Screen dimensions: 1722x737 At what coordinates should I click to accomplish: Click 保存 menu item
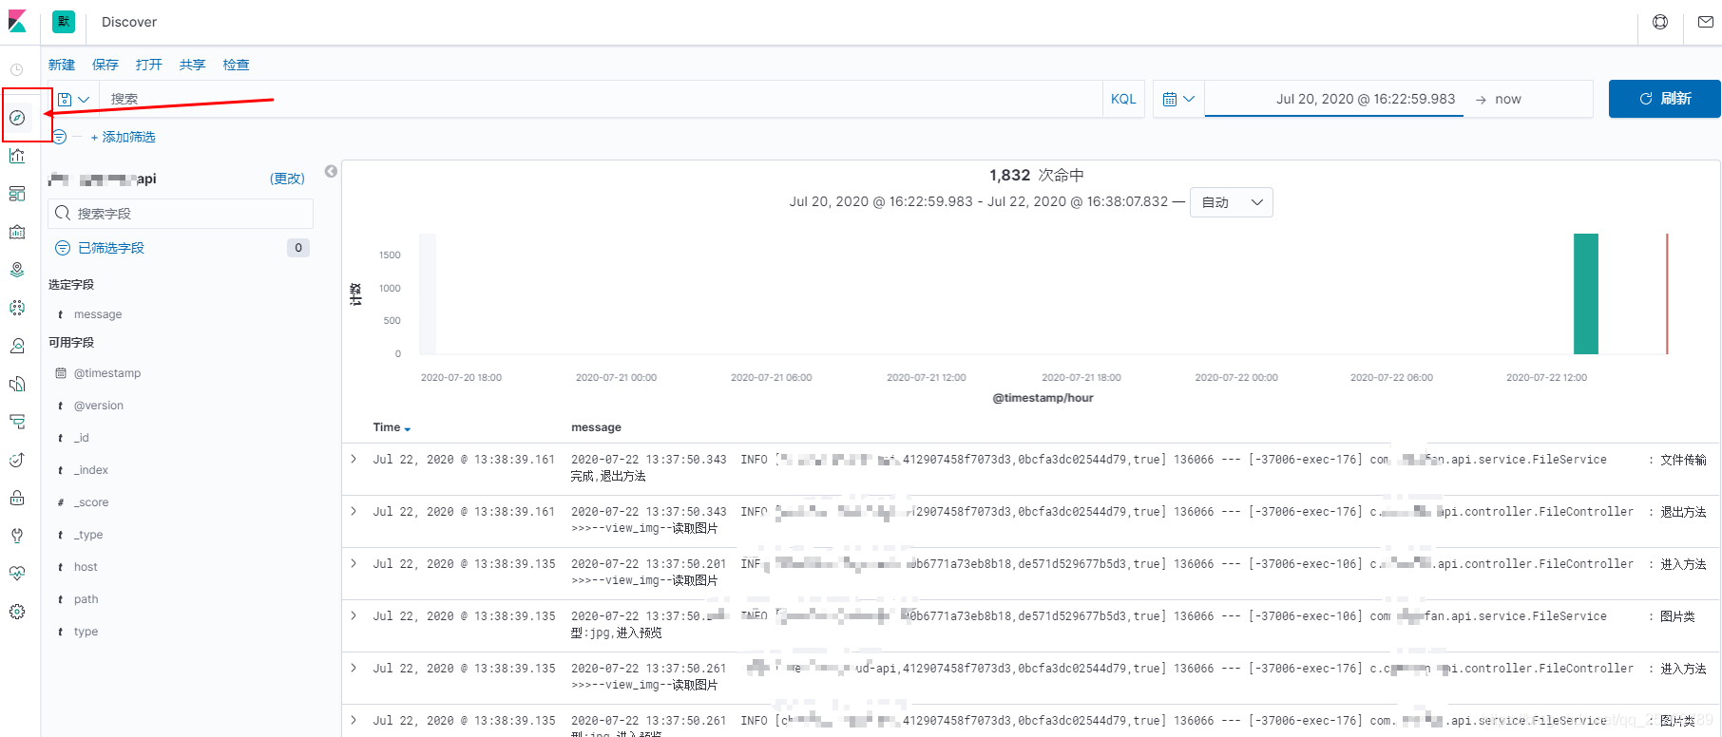[105, 65]
